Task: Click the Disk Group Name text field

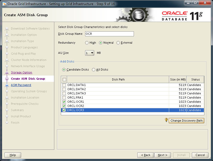Action: [x=109, y=34]
